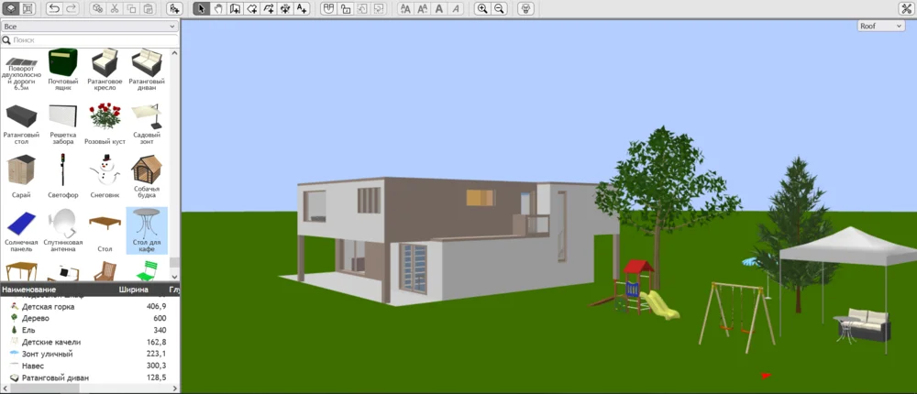
Task: Click the Add furniture to home icon
Action: (175, 8)
